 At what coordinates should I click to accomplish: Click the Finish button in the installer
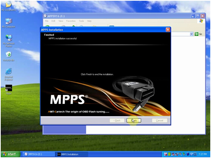pyautogui.click(x=134, y=120)
